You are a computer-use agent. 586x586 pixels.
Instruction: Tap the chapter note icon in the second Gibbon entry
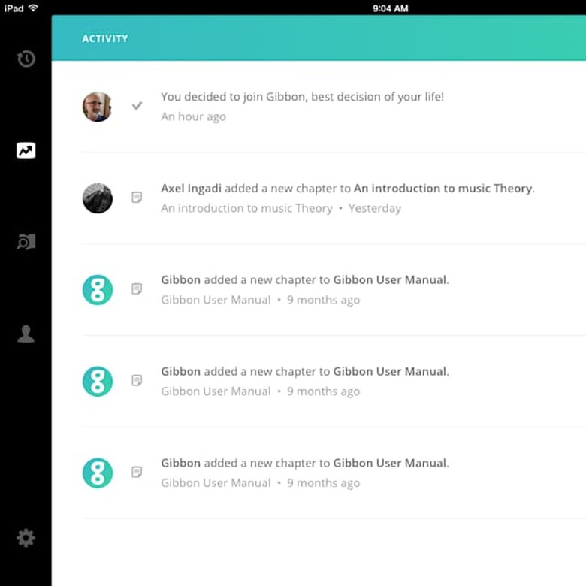pyautogui.click(x=137, y=380)
